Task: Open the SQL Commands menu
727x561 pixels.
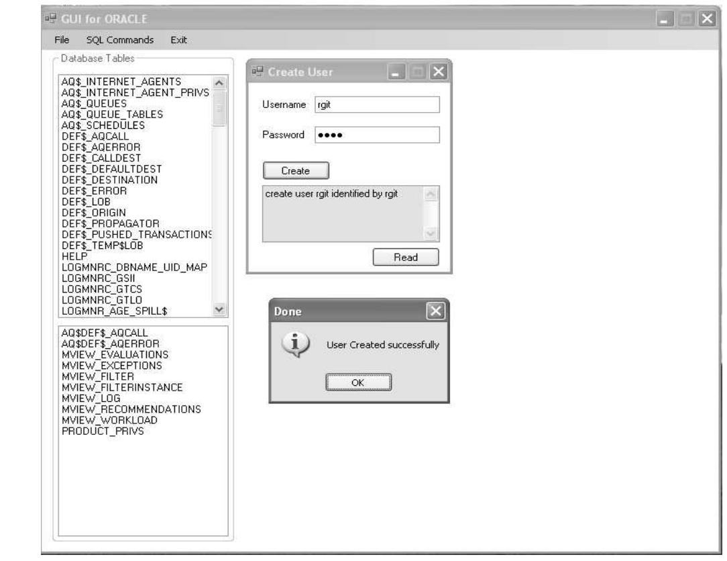Action: 119,40
